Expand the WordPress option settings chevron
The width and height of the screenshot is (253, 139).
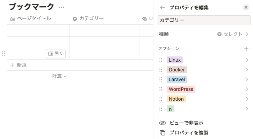[x=247, y=89]
